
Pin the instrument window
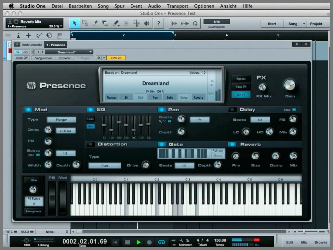[x=297, y=44]
